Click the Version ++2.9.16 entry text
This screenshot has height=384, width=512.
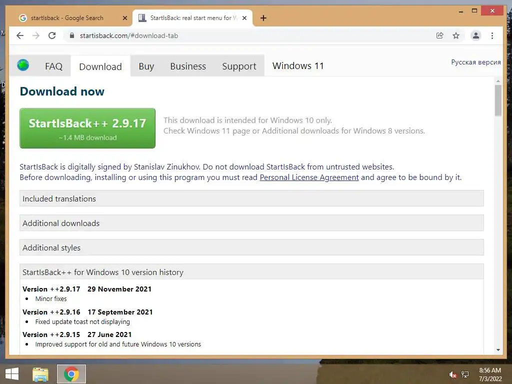(51, 312)
